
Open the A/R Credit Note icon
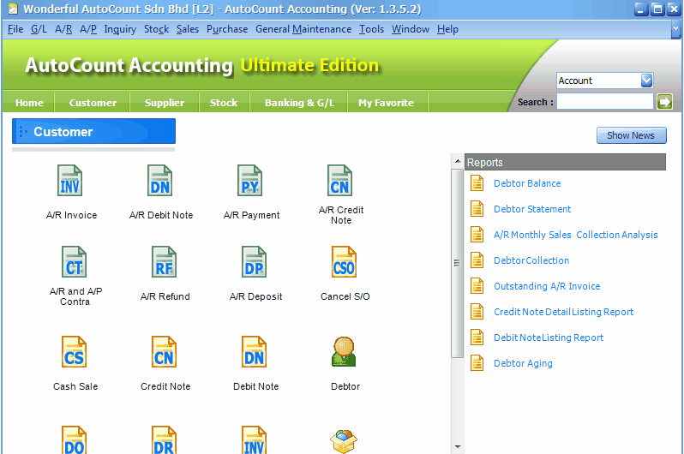pos(339,181)
